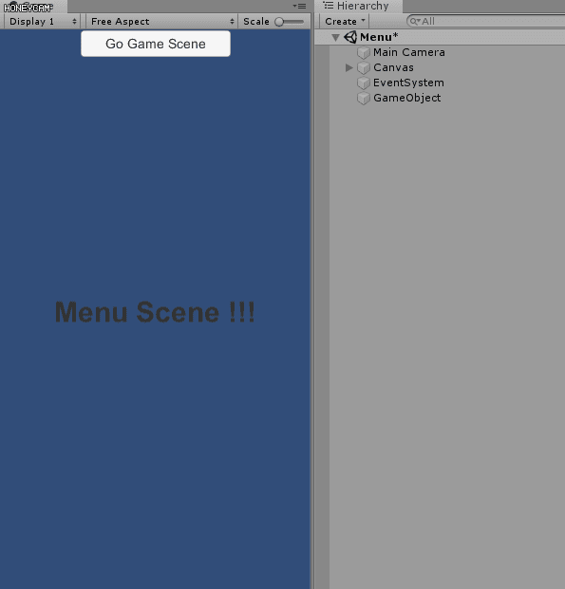Click the Menu Scene !!! text
565x589 pixels.
(x=155, y=312)
